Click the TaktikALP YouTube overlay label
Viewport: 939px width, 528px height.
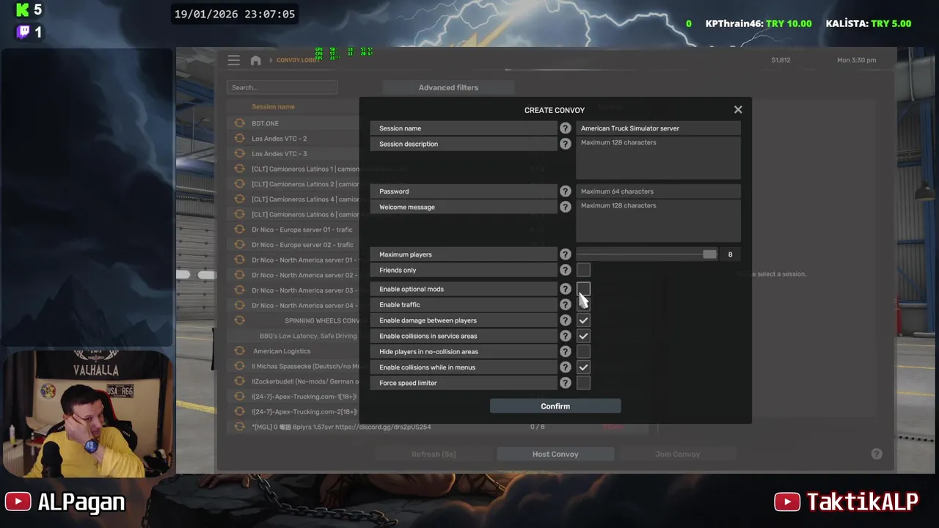[847, 502]
